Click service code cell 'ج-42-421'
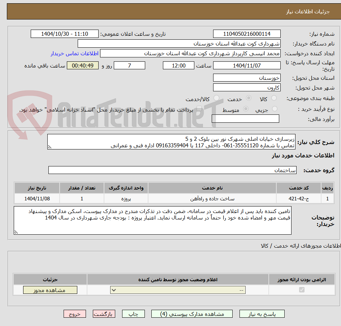Screen dimensions: 341x326 click(299, 199)
